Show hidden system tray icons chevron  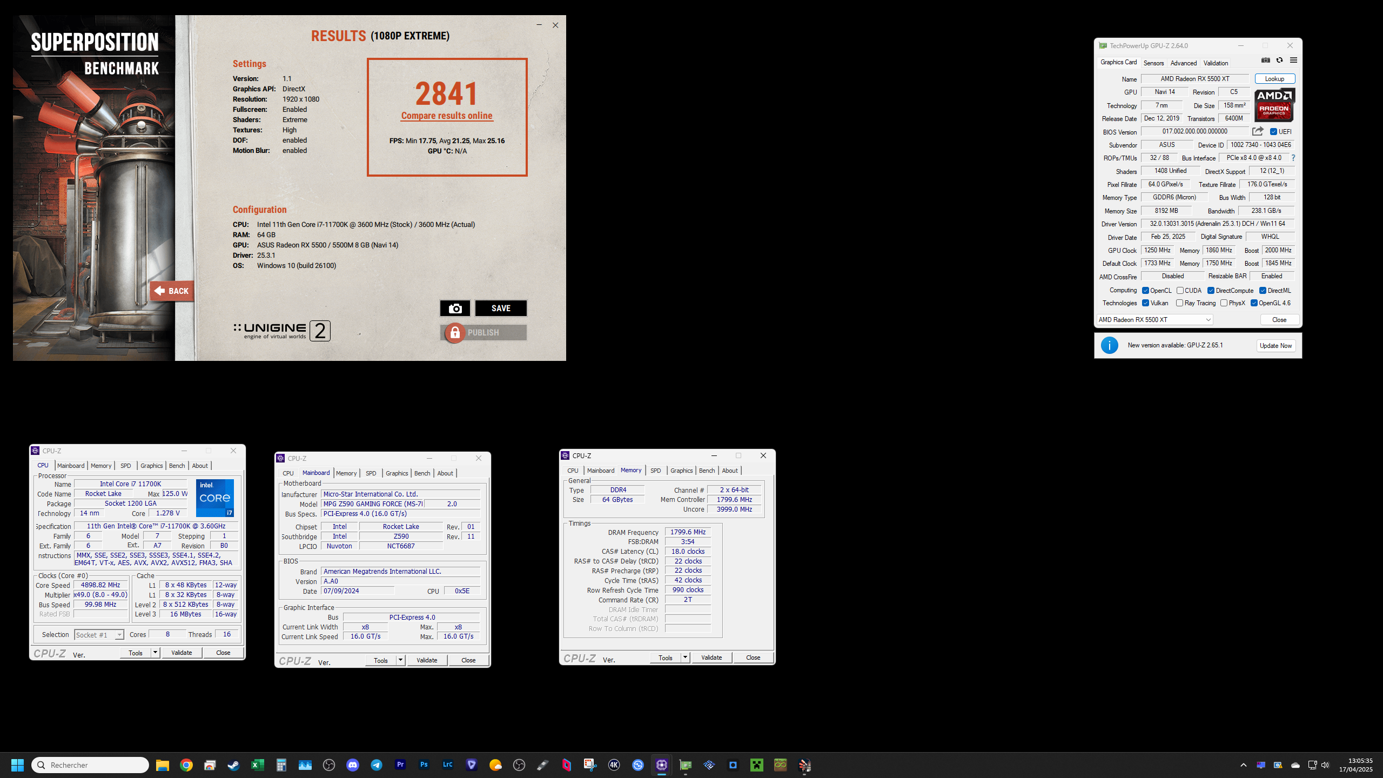click(x=1244, y=765)
